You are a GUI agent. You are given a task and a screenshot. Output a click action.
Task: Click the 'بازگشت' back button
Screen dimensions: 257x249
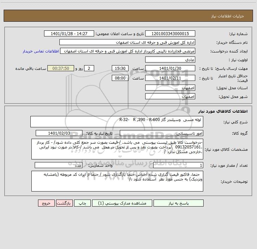64,203
